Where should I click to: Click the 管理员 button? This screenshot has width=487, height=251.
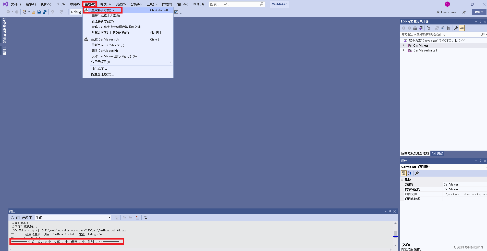pyautogui.click(x=479, y=12)
